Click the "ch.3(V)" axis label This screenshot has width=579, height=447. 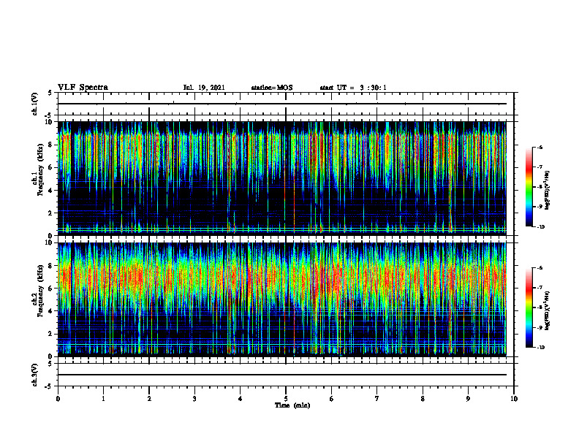[35, 375]
